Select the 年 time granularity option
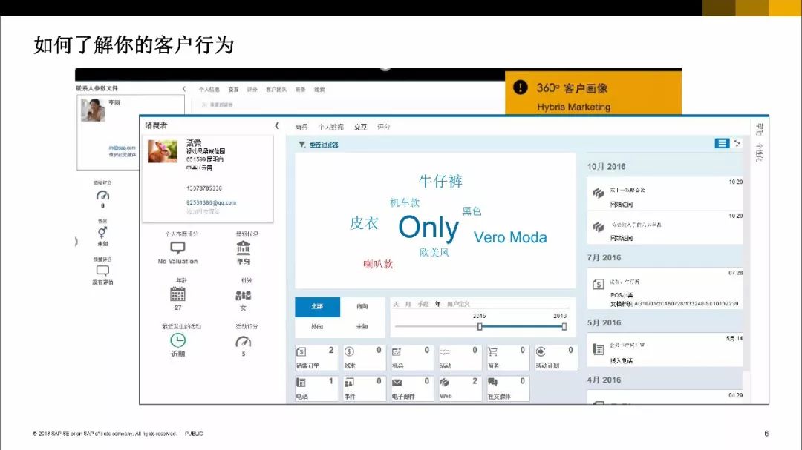 438,304
